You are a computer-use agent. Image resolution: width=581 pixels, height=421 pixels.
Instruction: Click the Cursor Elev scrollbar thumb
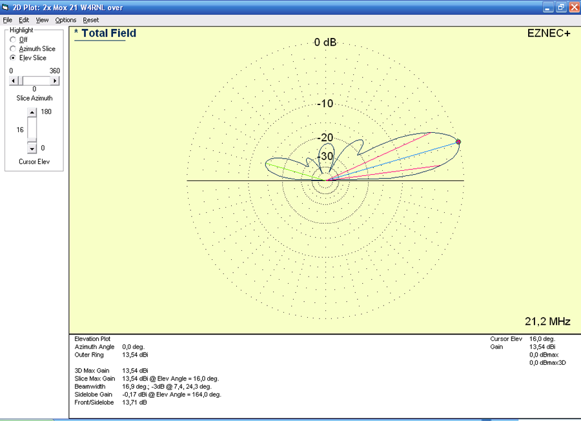[x=32, y=140]
